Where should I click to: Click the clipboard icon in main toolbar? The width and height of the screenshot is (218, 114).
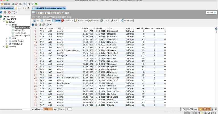pyautogui.click(x=24, y=4)
